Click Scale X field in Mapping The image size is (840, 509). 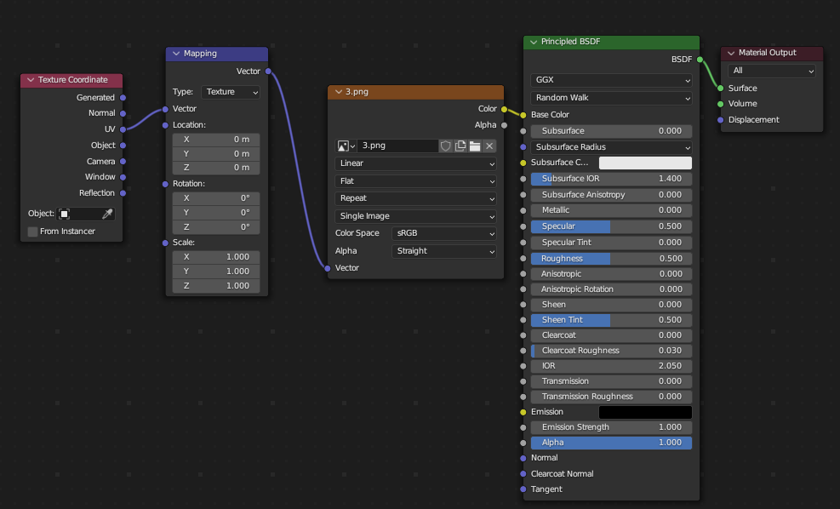coord(216,257)
